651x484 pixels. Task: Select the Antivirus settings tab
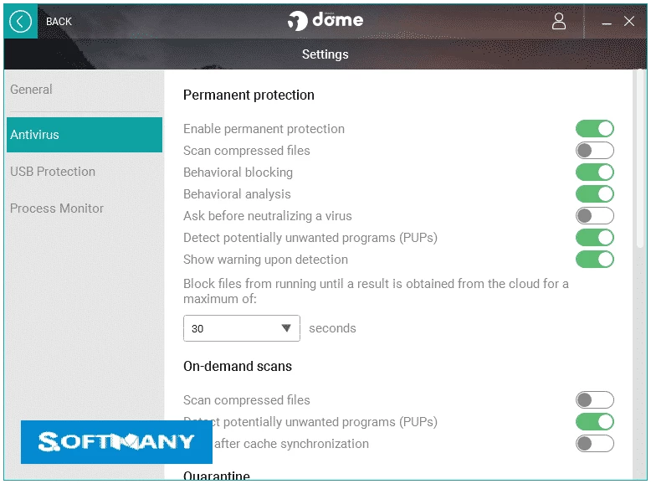(84, 135)
